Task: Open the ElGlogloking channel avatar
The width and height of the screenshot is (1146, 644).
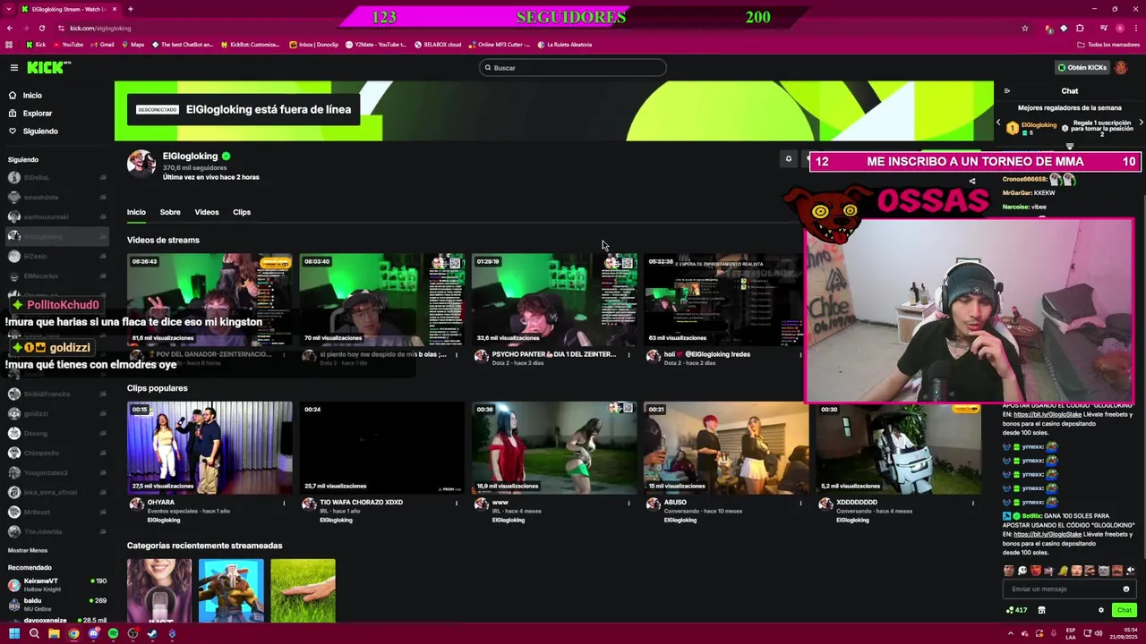Action: (141, 164)
